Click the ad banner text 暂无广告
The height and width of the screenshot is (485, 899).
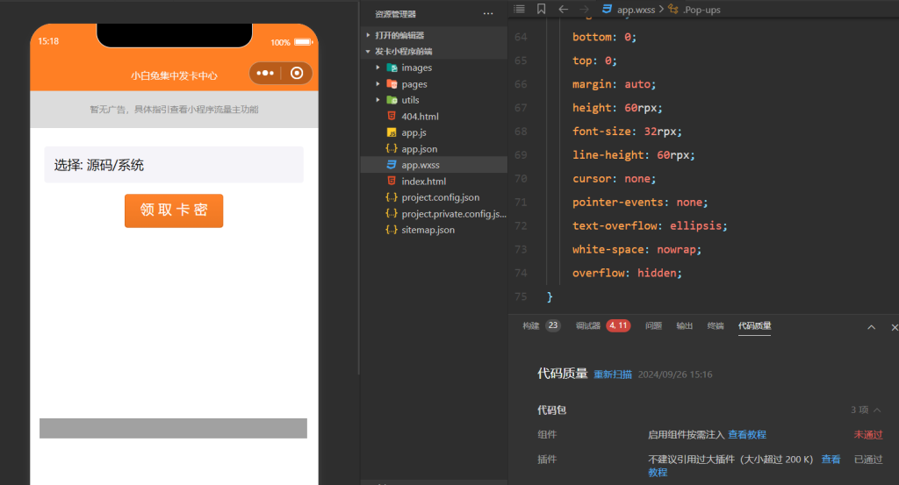pos(174,110)
